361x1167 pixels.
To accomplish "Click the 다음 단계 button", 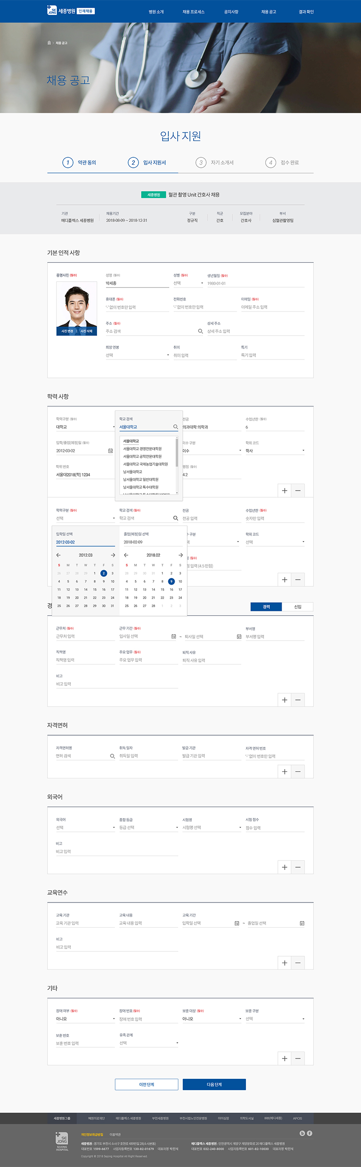I will click(214, 1084).
